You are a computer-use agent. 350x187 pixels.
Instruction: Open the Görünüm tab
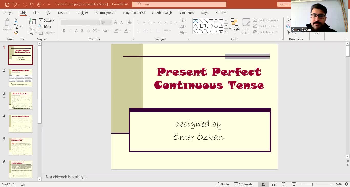(187, 13)
